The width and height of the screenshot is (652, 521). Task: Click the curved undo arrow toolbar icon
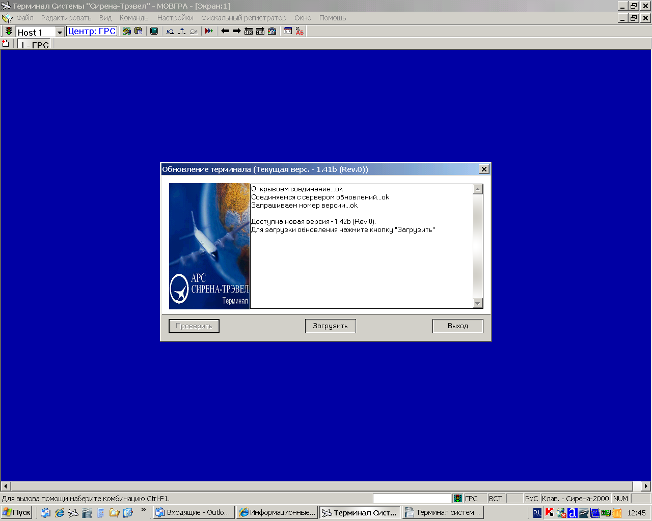(170, 32)
